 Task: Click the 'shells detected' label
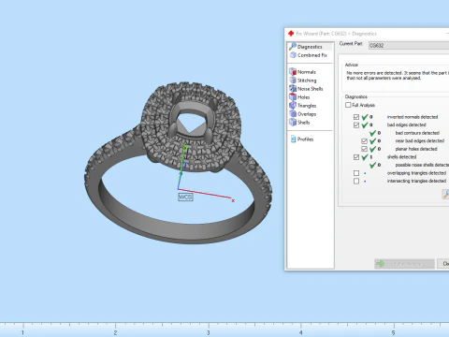[x=401, y=157]
